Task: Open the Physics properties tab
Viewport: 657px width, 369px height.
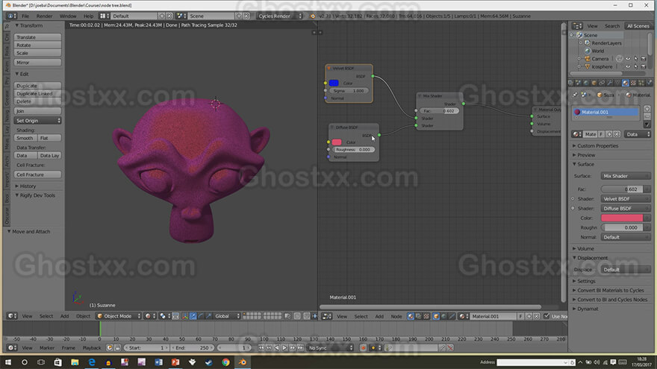Action: click(649, 83)
